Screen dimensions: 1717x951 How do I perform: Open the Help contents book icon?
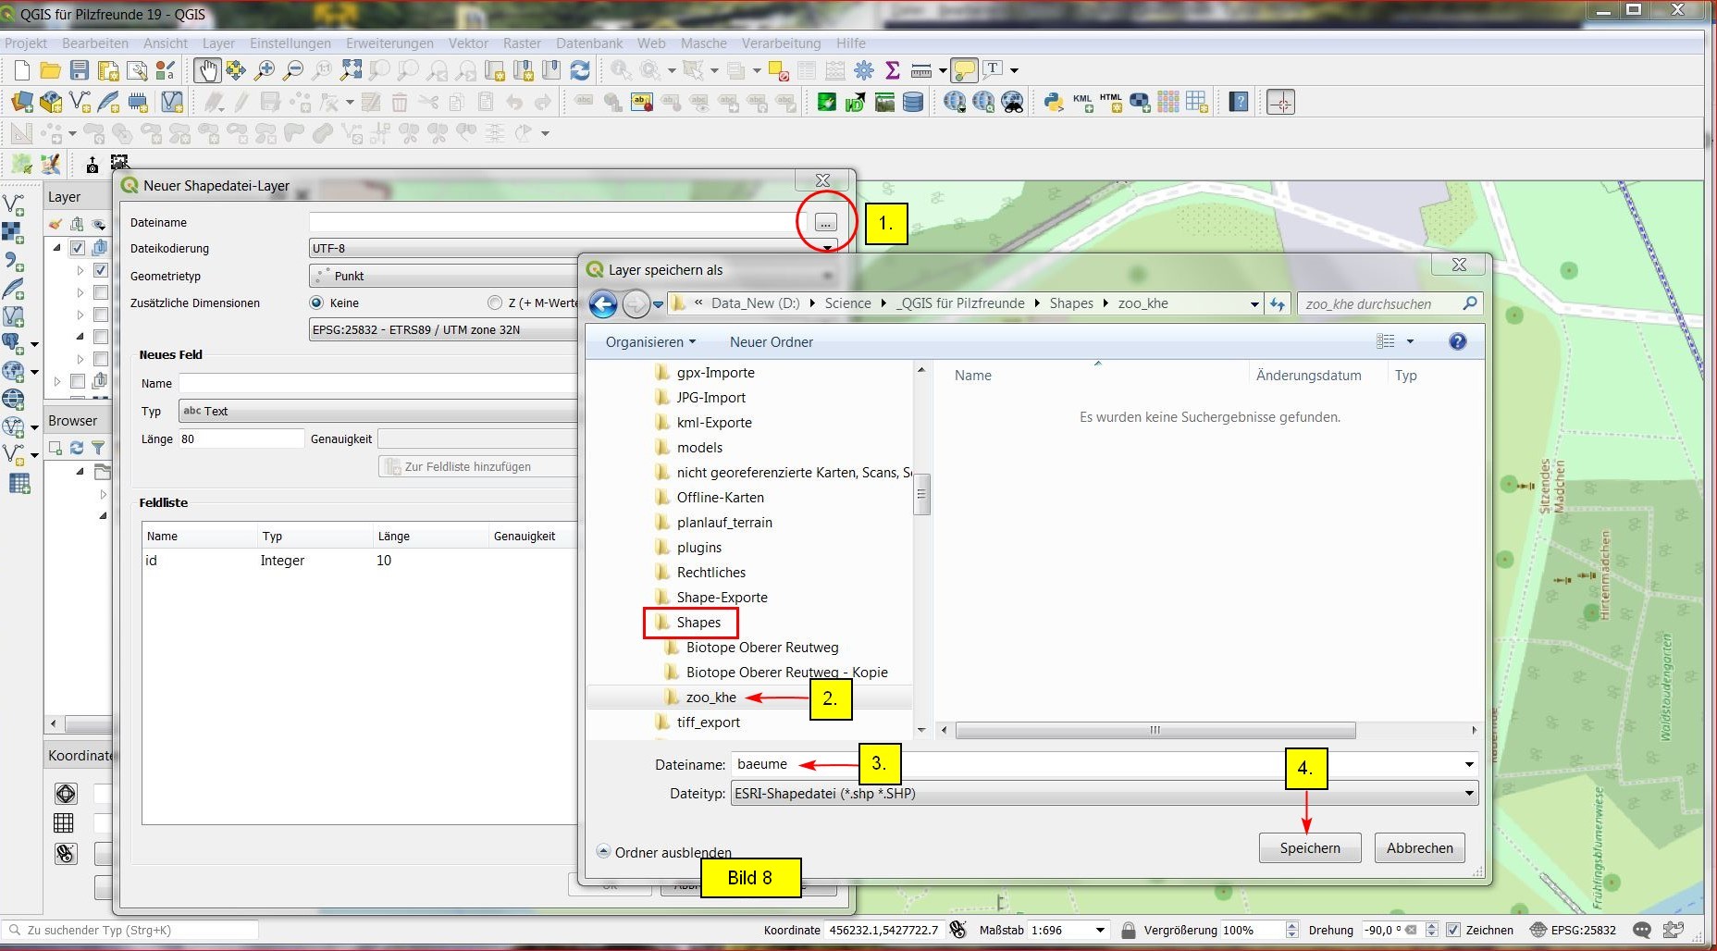[1240, 103]
